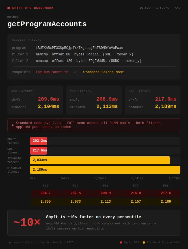Click the P90 LATENCY card standard value 2,189ms
The height and width of the screenshot is (249, 188).
click(166, 106)
